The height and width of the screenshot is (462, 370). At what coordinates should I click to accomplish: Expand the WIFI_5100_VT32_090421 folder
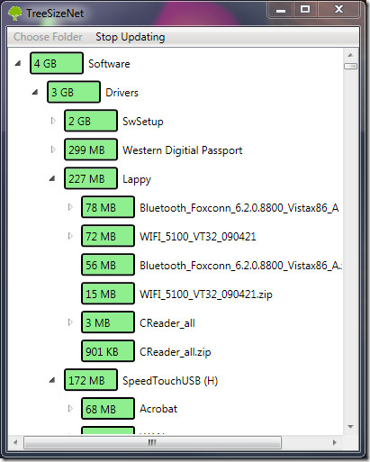pyautogui.click(x=70, y=236)
